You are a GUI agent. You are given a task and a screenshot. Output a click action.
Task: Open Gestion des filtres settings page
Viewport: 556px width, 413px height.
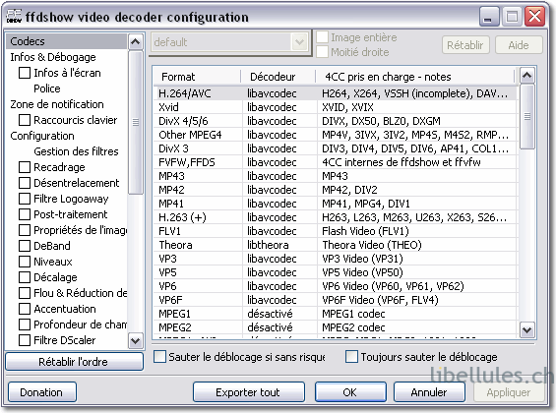coord(76,151)
